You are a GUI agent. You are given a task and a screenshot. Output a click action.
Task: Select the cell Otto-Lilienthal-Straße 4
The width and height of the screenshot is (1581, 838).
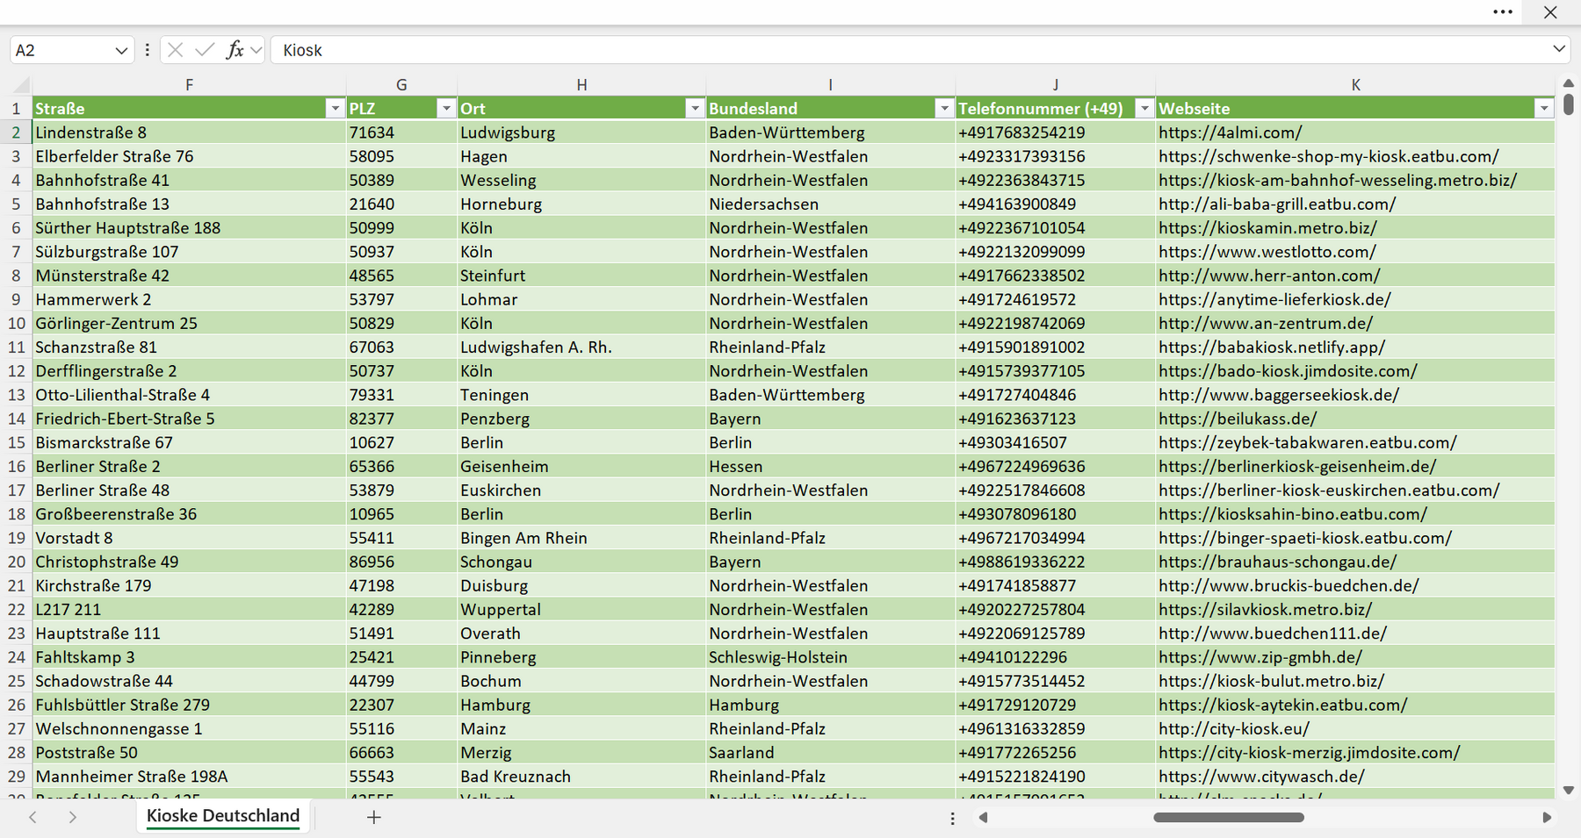coord(189,395)
